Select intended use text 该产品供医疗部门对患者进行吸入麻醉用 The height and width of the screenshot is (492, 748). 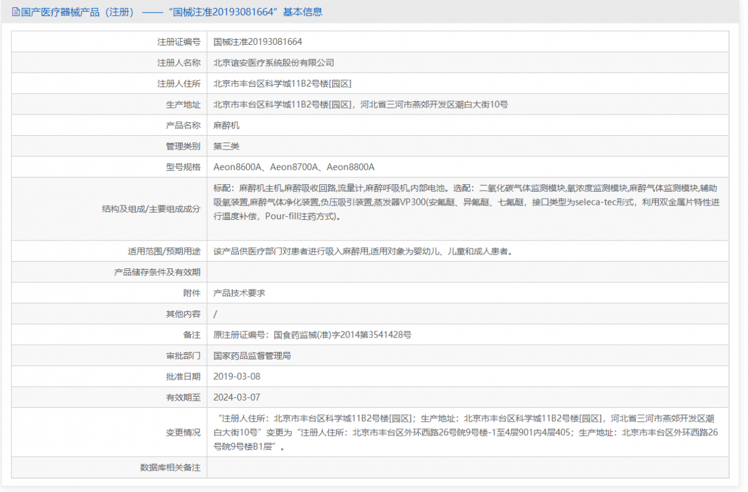pos(363,252)
